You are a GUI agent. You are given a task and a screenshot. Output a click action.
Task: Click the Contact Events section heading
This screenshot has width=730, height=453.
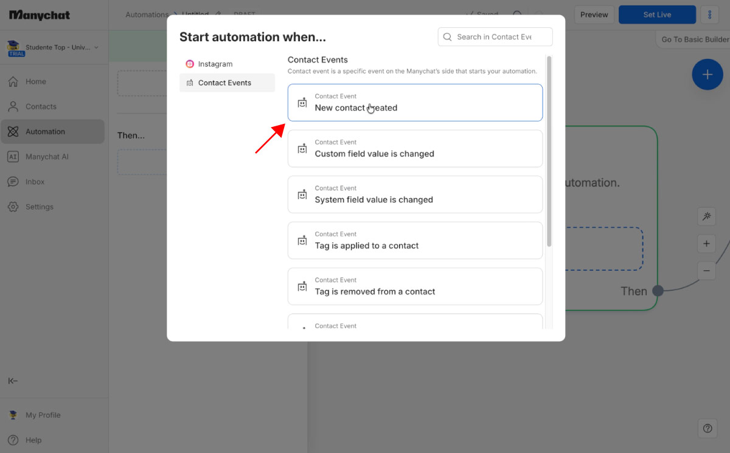[x=318, y=60]
